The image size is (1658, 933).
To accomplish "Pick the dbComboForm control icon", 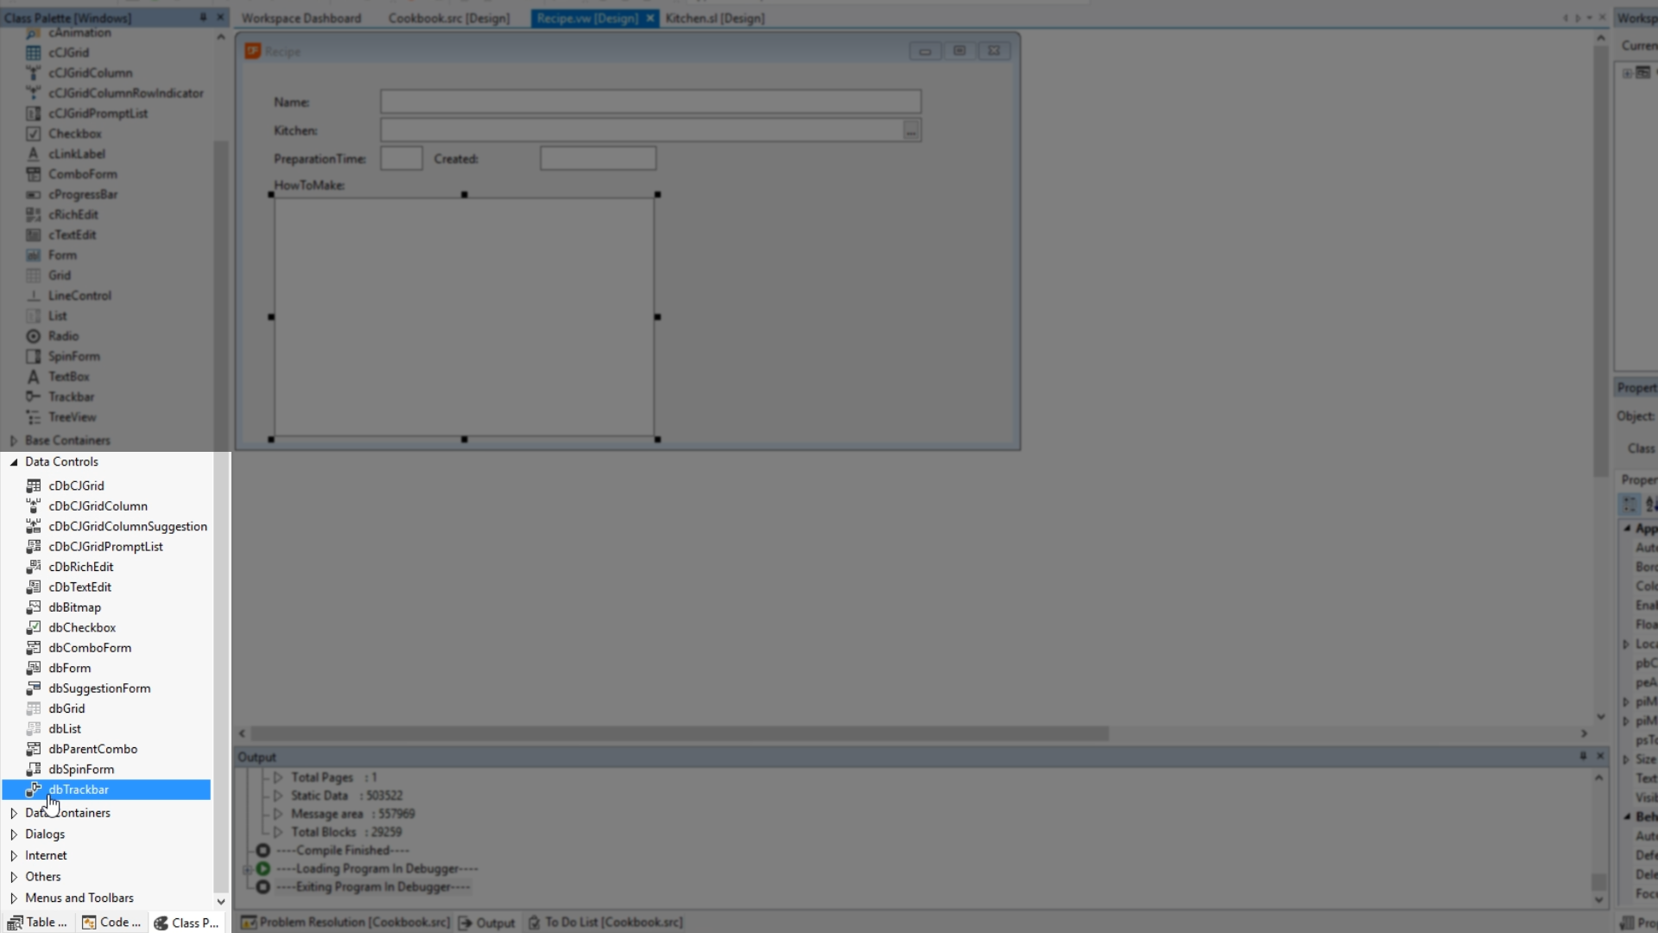I will (x=34, y=648).
